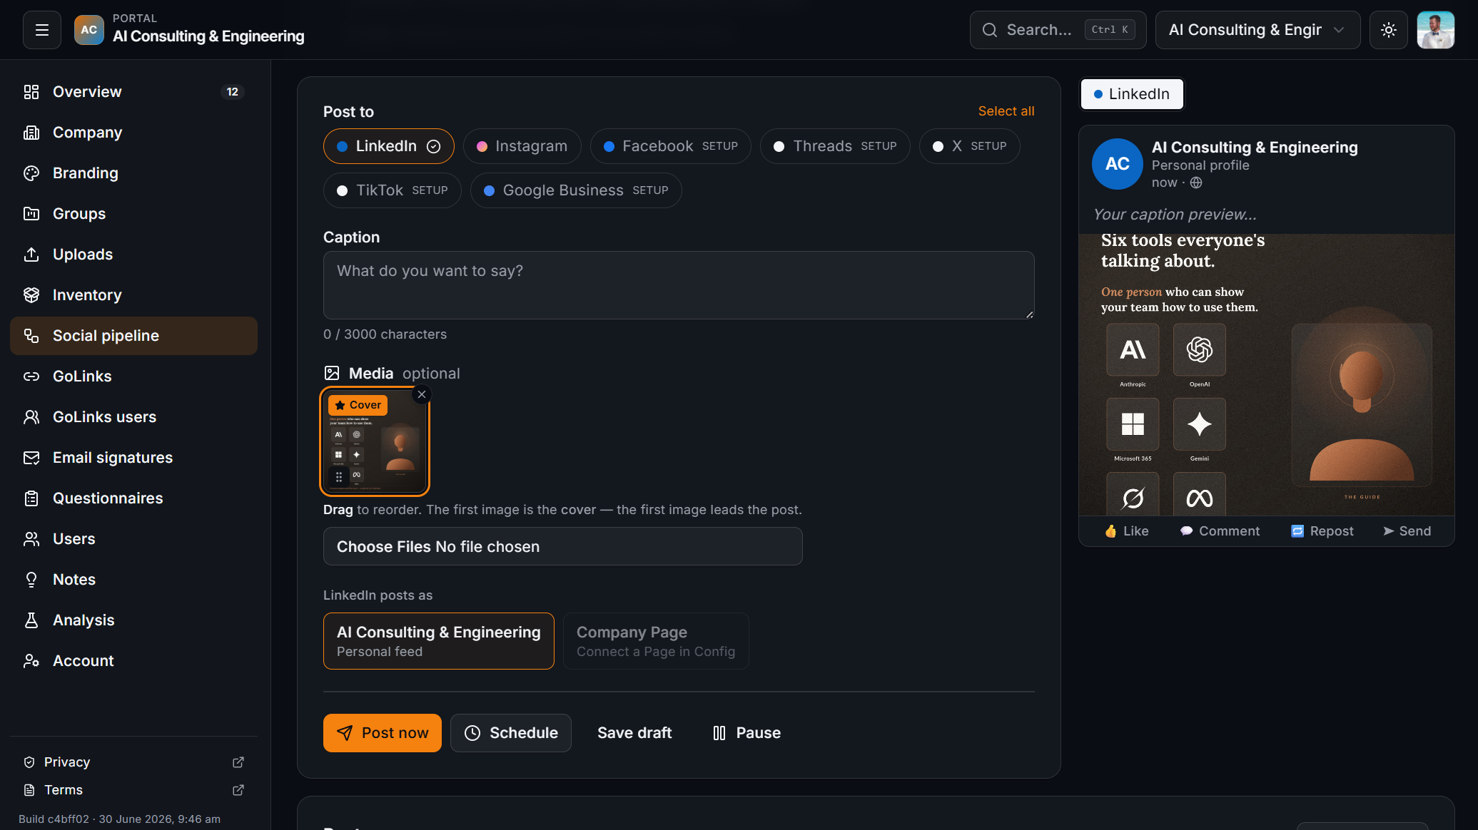The image size is (1478, 830).
Task: Click the Media image icon
Action: pyautogui.click(x=332, y=373)
